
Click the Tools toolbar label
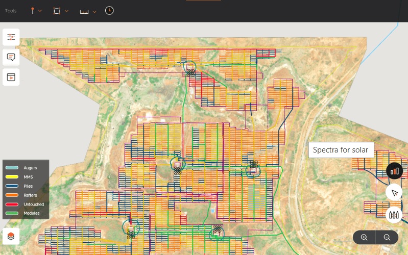11,11
